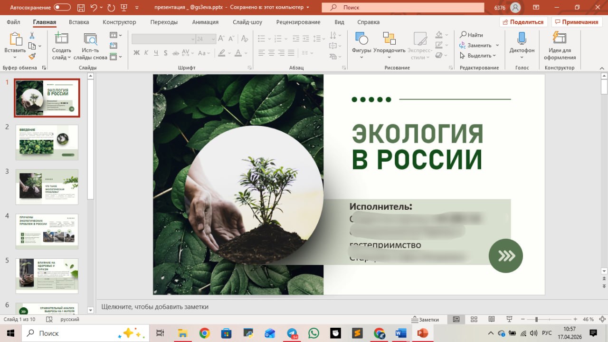Redo the last action
The height and width of the screenshot is (342, 608).
pos(111,7)
